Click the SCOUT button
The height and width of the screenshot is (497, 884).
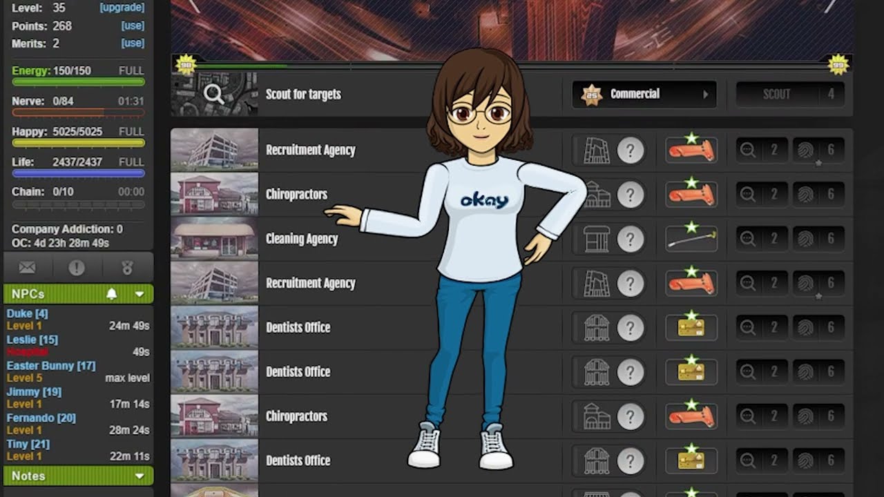tap(790, 94)
